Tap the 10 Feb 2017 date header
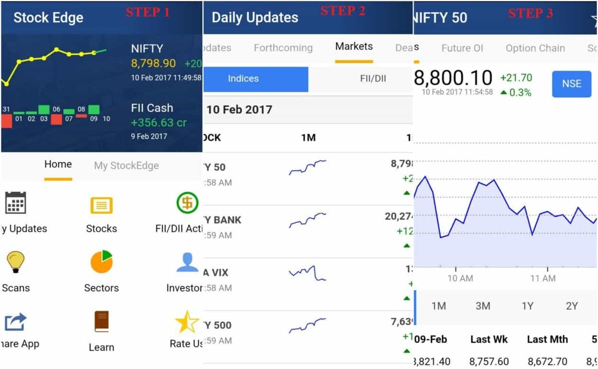 pyautogui.click(x=239, y=109)
